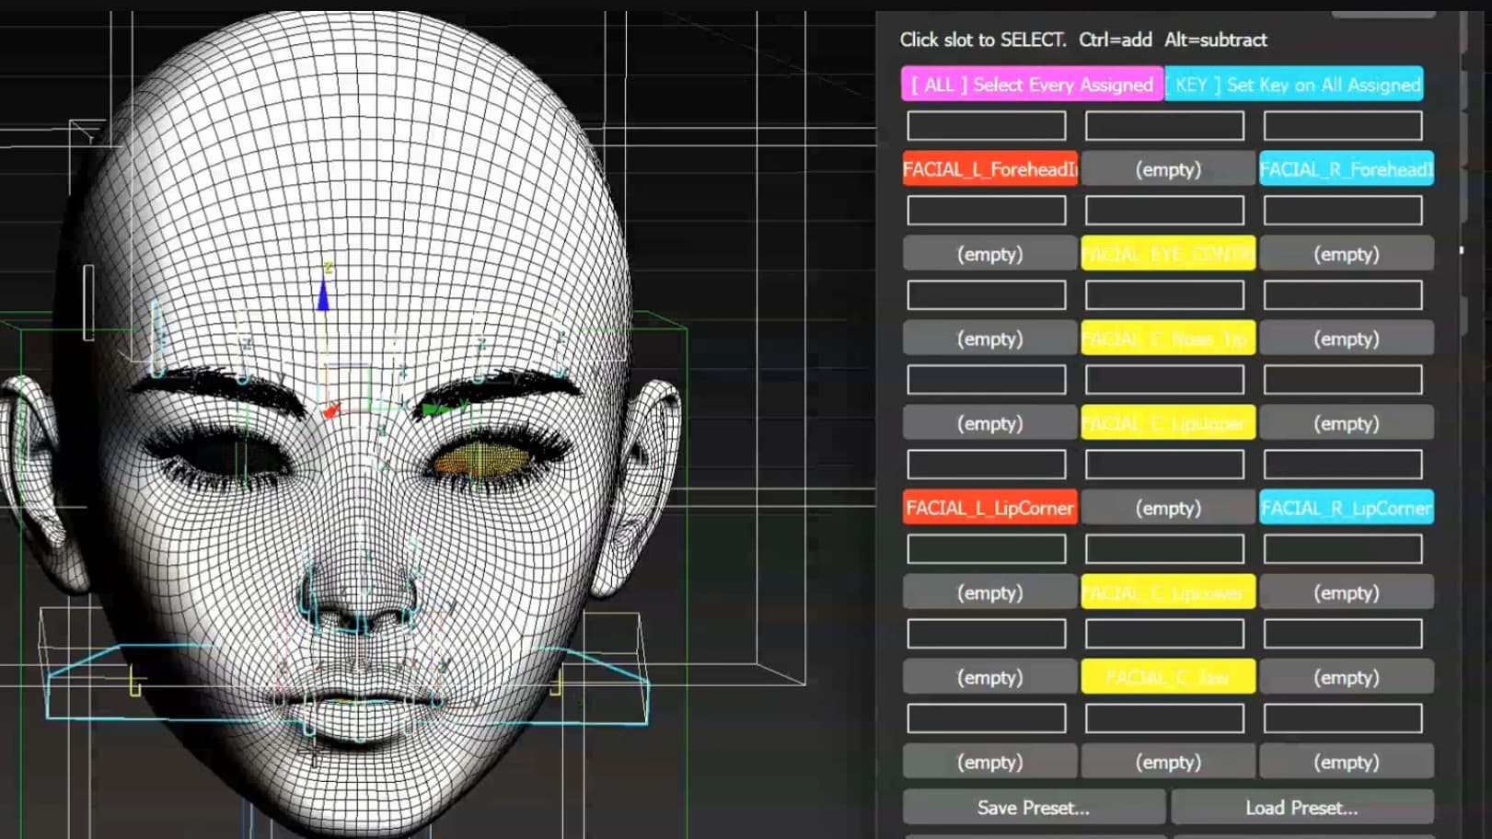
Task: Click input field above FACIAL_L_Forehead slot
Action: pos(987,125)
